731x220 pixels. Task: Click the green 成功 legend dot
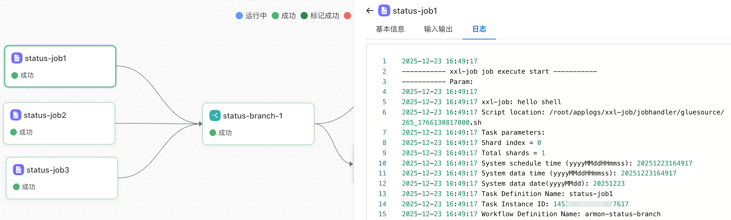coord(275,15)
